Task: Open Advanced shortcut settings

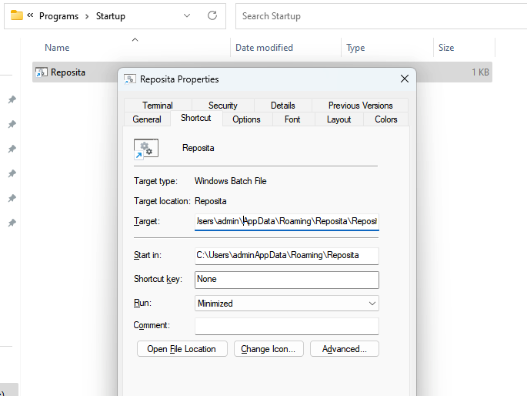Action: (x=345, y=349)
